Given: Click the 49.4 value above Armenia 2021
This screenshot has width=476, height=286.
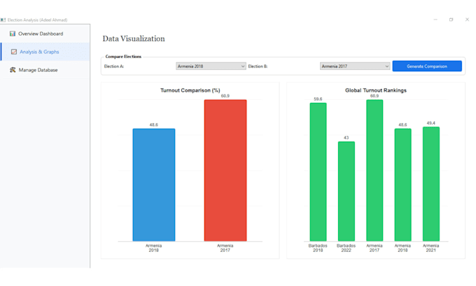Looking at the screenshot, I should tap(431, 123).
